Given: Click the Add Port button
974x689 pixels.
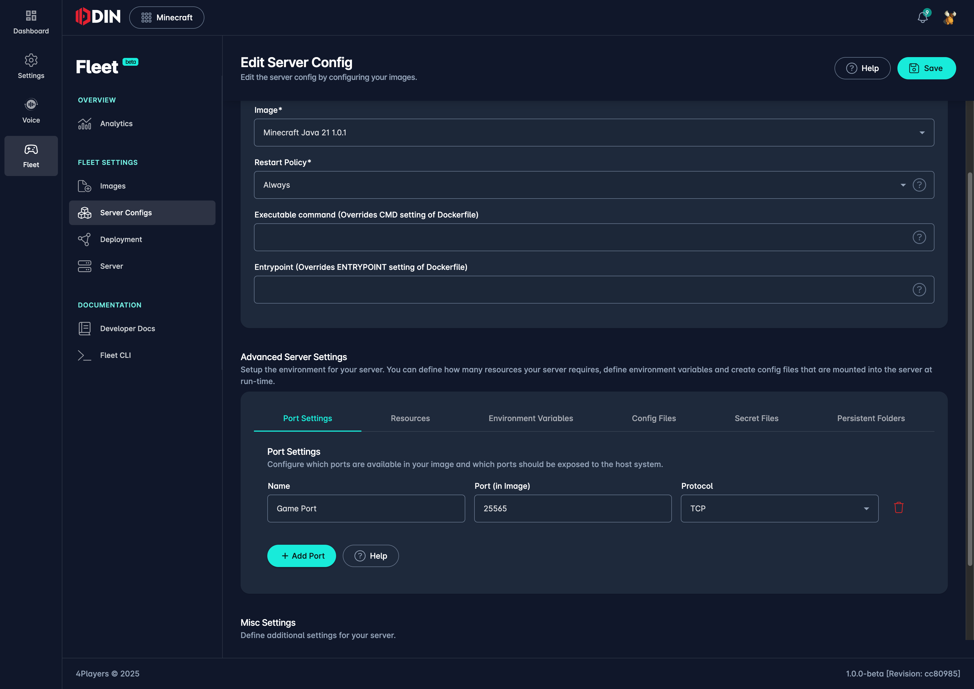Looking at the screenshot, I should click(x=302, y=556).
